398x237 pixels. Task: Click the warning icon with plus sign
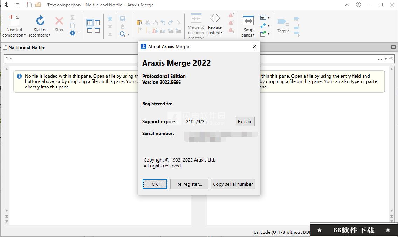coord(231,15)
